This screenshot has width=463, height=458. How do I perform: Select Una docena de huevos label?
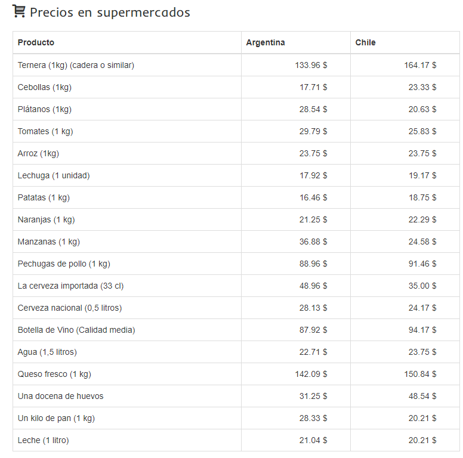tap(60, 396)
